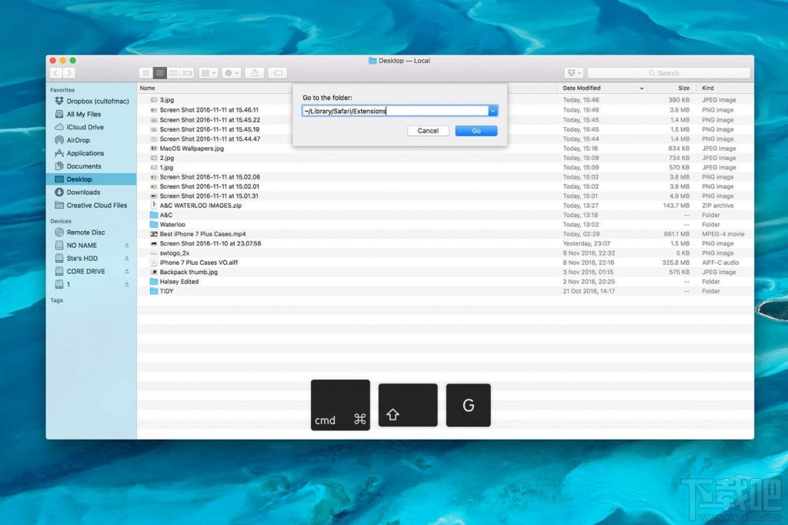Expand the recent folders path dropdown
The image size is (788, 525).
pyautogui.click(x=492, y=111)
